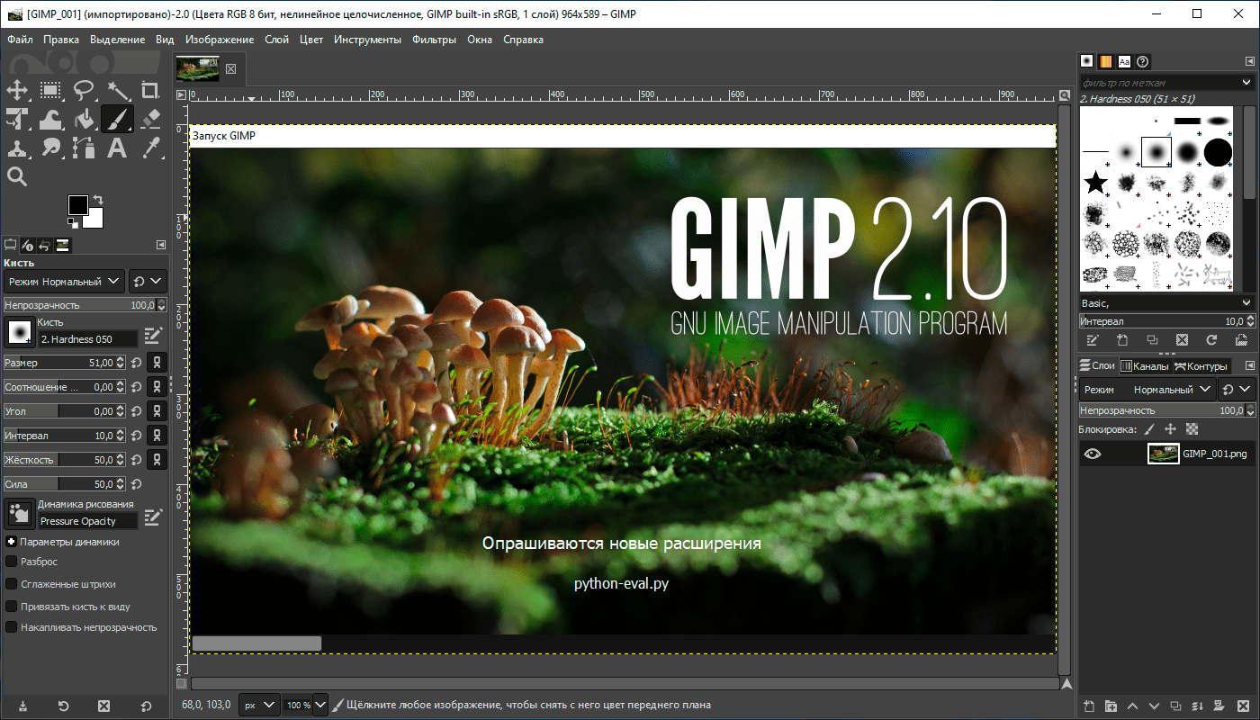This screenshot has height=720, width=1260.
Task: Open the px units dropdown in status bar
Action: (258, 705)
